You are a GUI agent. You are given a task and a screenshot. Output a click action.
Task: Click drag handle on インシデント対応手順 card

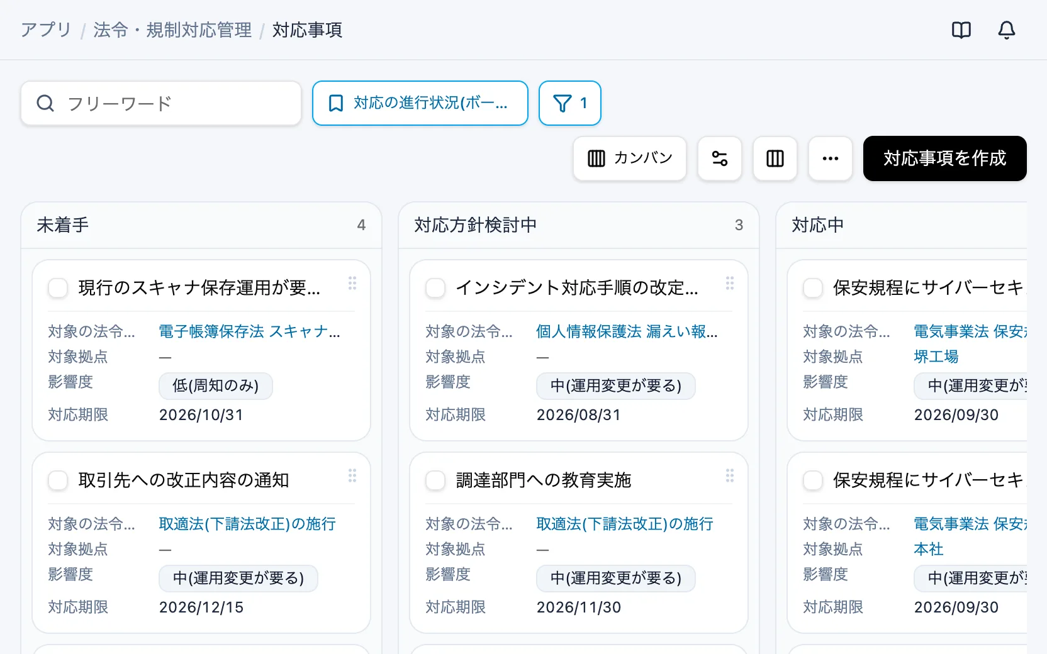730,283
